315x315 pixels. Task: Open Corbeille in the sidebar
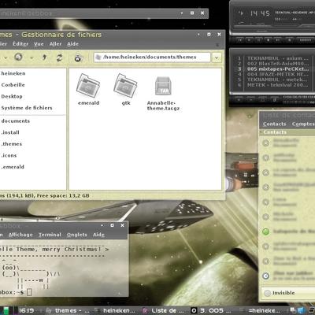(x=13, y=85)
